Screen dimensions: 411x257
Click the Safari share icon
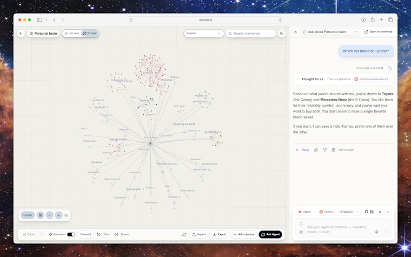coord(373,19)
